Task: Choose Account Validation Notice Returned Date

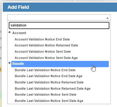Action: [46, 45]
